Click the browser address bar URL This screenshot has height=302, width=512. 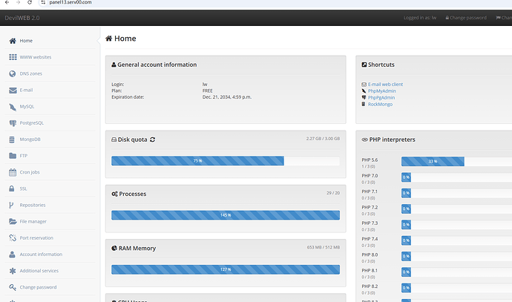point(70,2)
